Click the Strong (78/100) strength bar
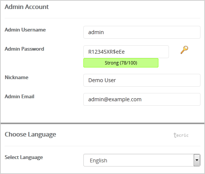 coord(121,63)
